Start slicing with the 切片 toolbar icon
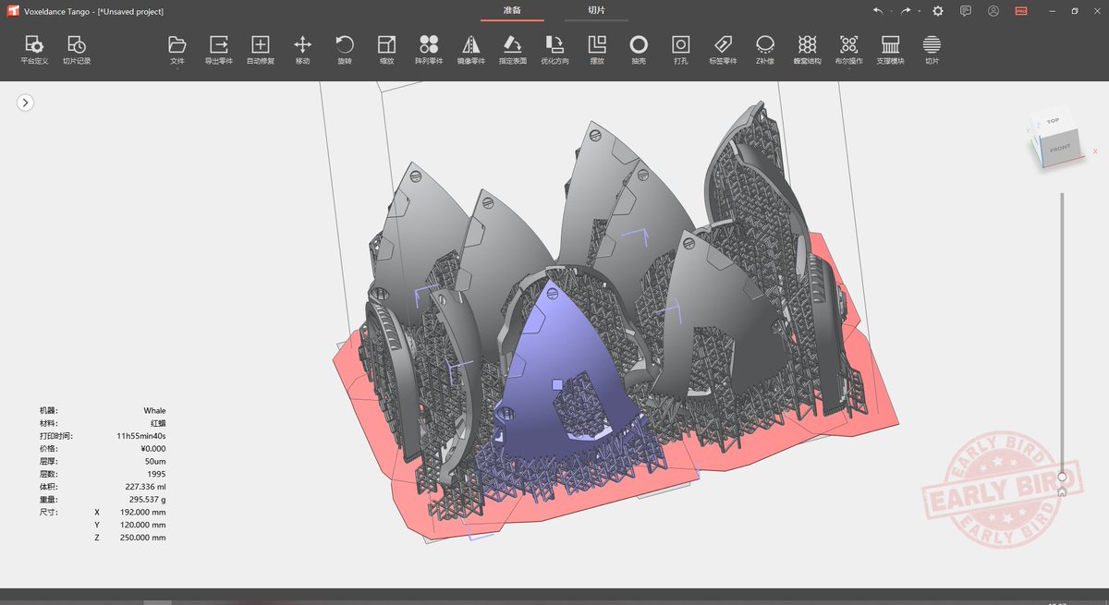The height and width of the screenshot is (605, 1109). tap(932, 51)
